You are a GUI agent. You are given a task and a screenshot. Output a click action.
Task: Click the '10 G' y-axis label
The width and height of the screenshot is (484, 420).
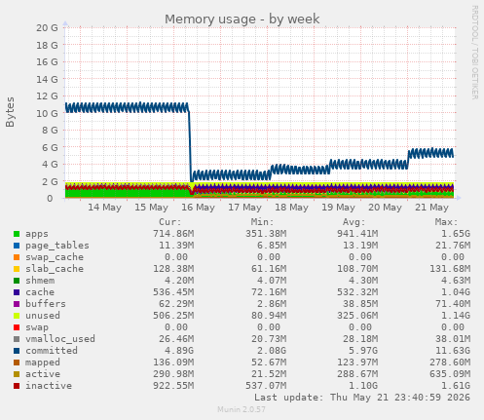pyautogui.click(x=47, y=113)
